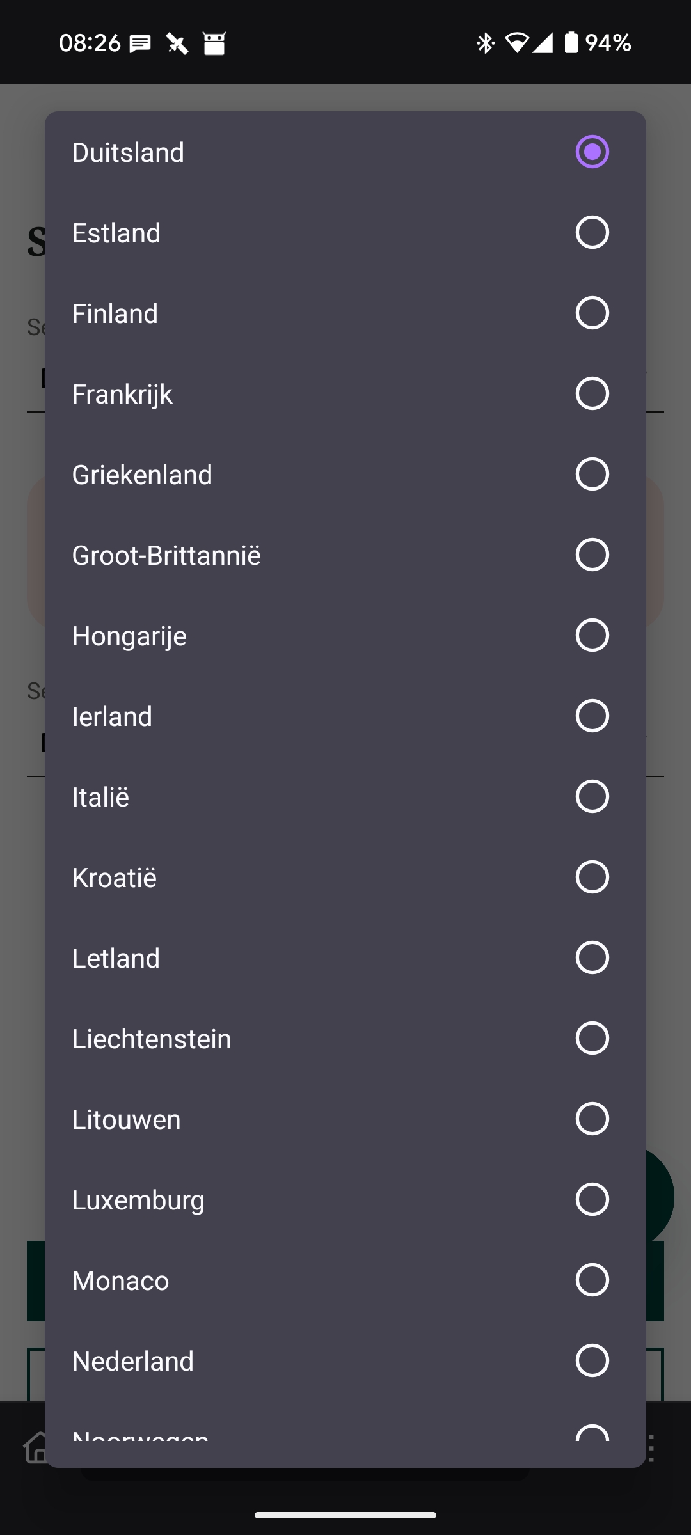
Task: Choose Estland radio button
Action: pos(592,232)
